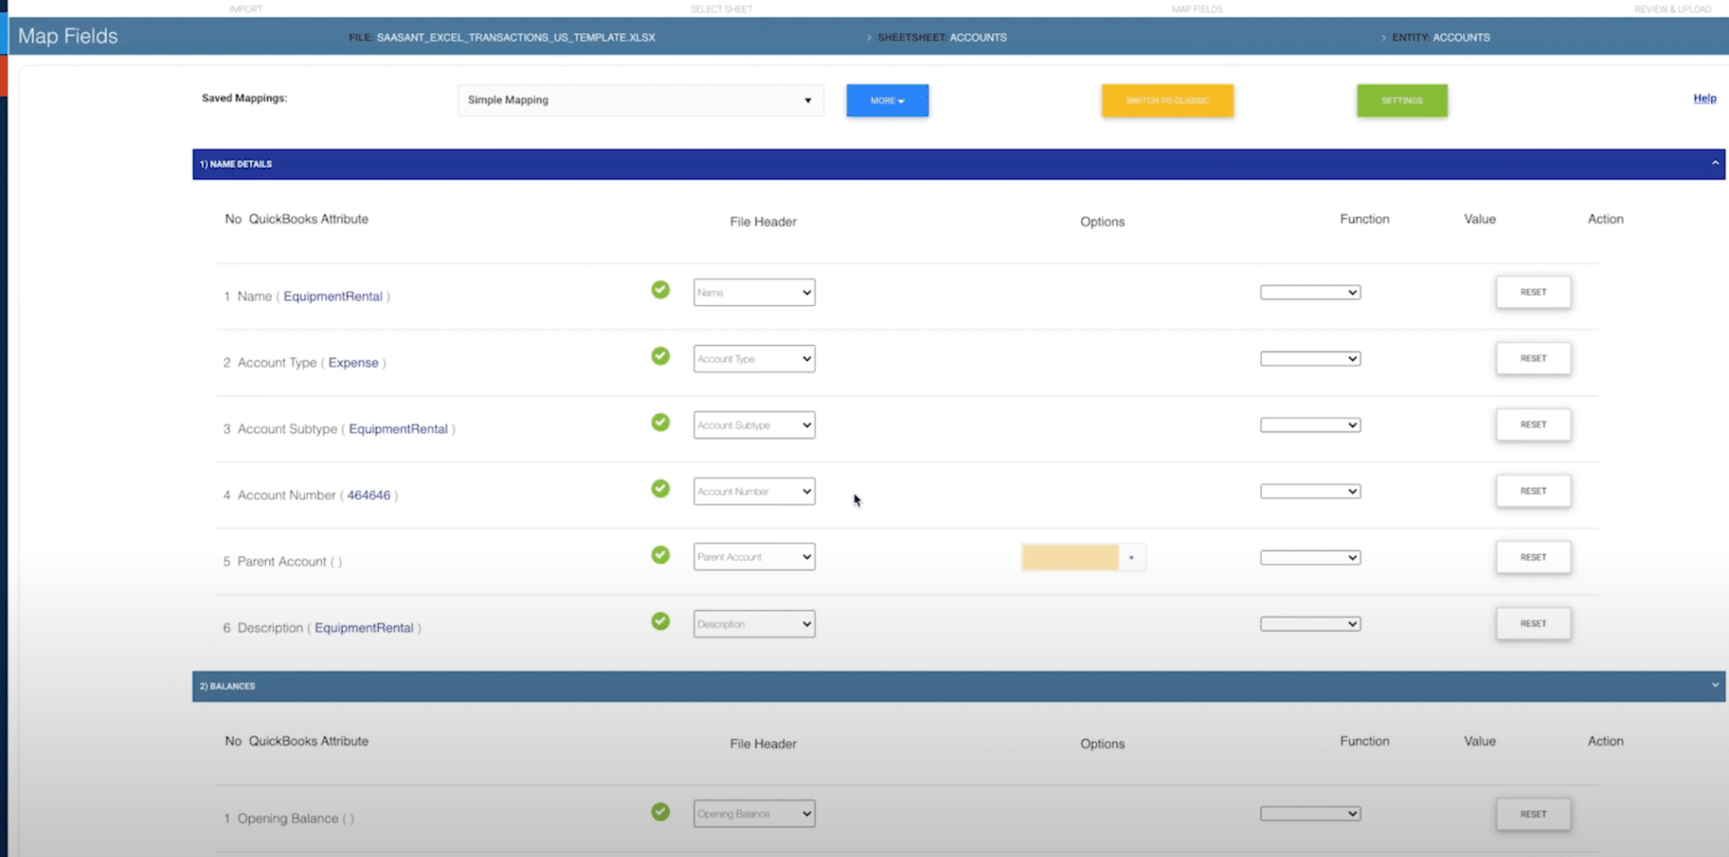Reset the Account Type mapping
Image resolution: width=1729 pixels, height=857 pixels.
1533,358
